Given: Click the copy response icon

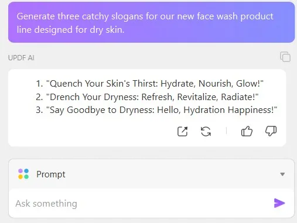Looking at the screenshot, I should (x=285, y=57).
